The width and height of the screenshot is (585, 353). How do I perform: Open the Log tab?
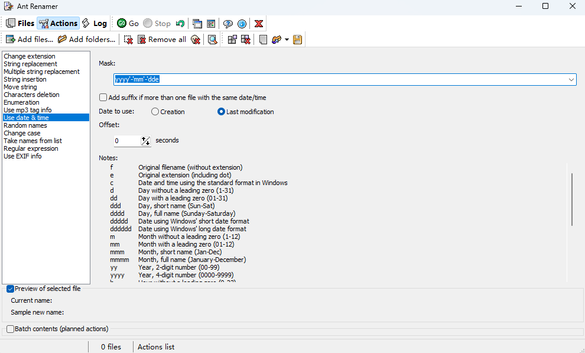[94, 24]
